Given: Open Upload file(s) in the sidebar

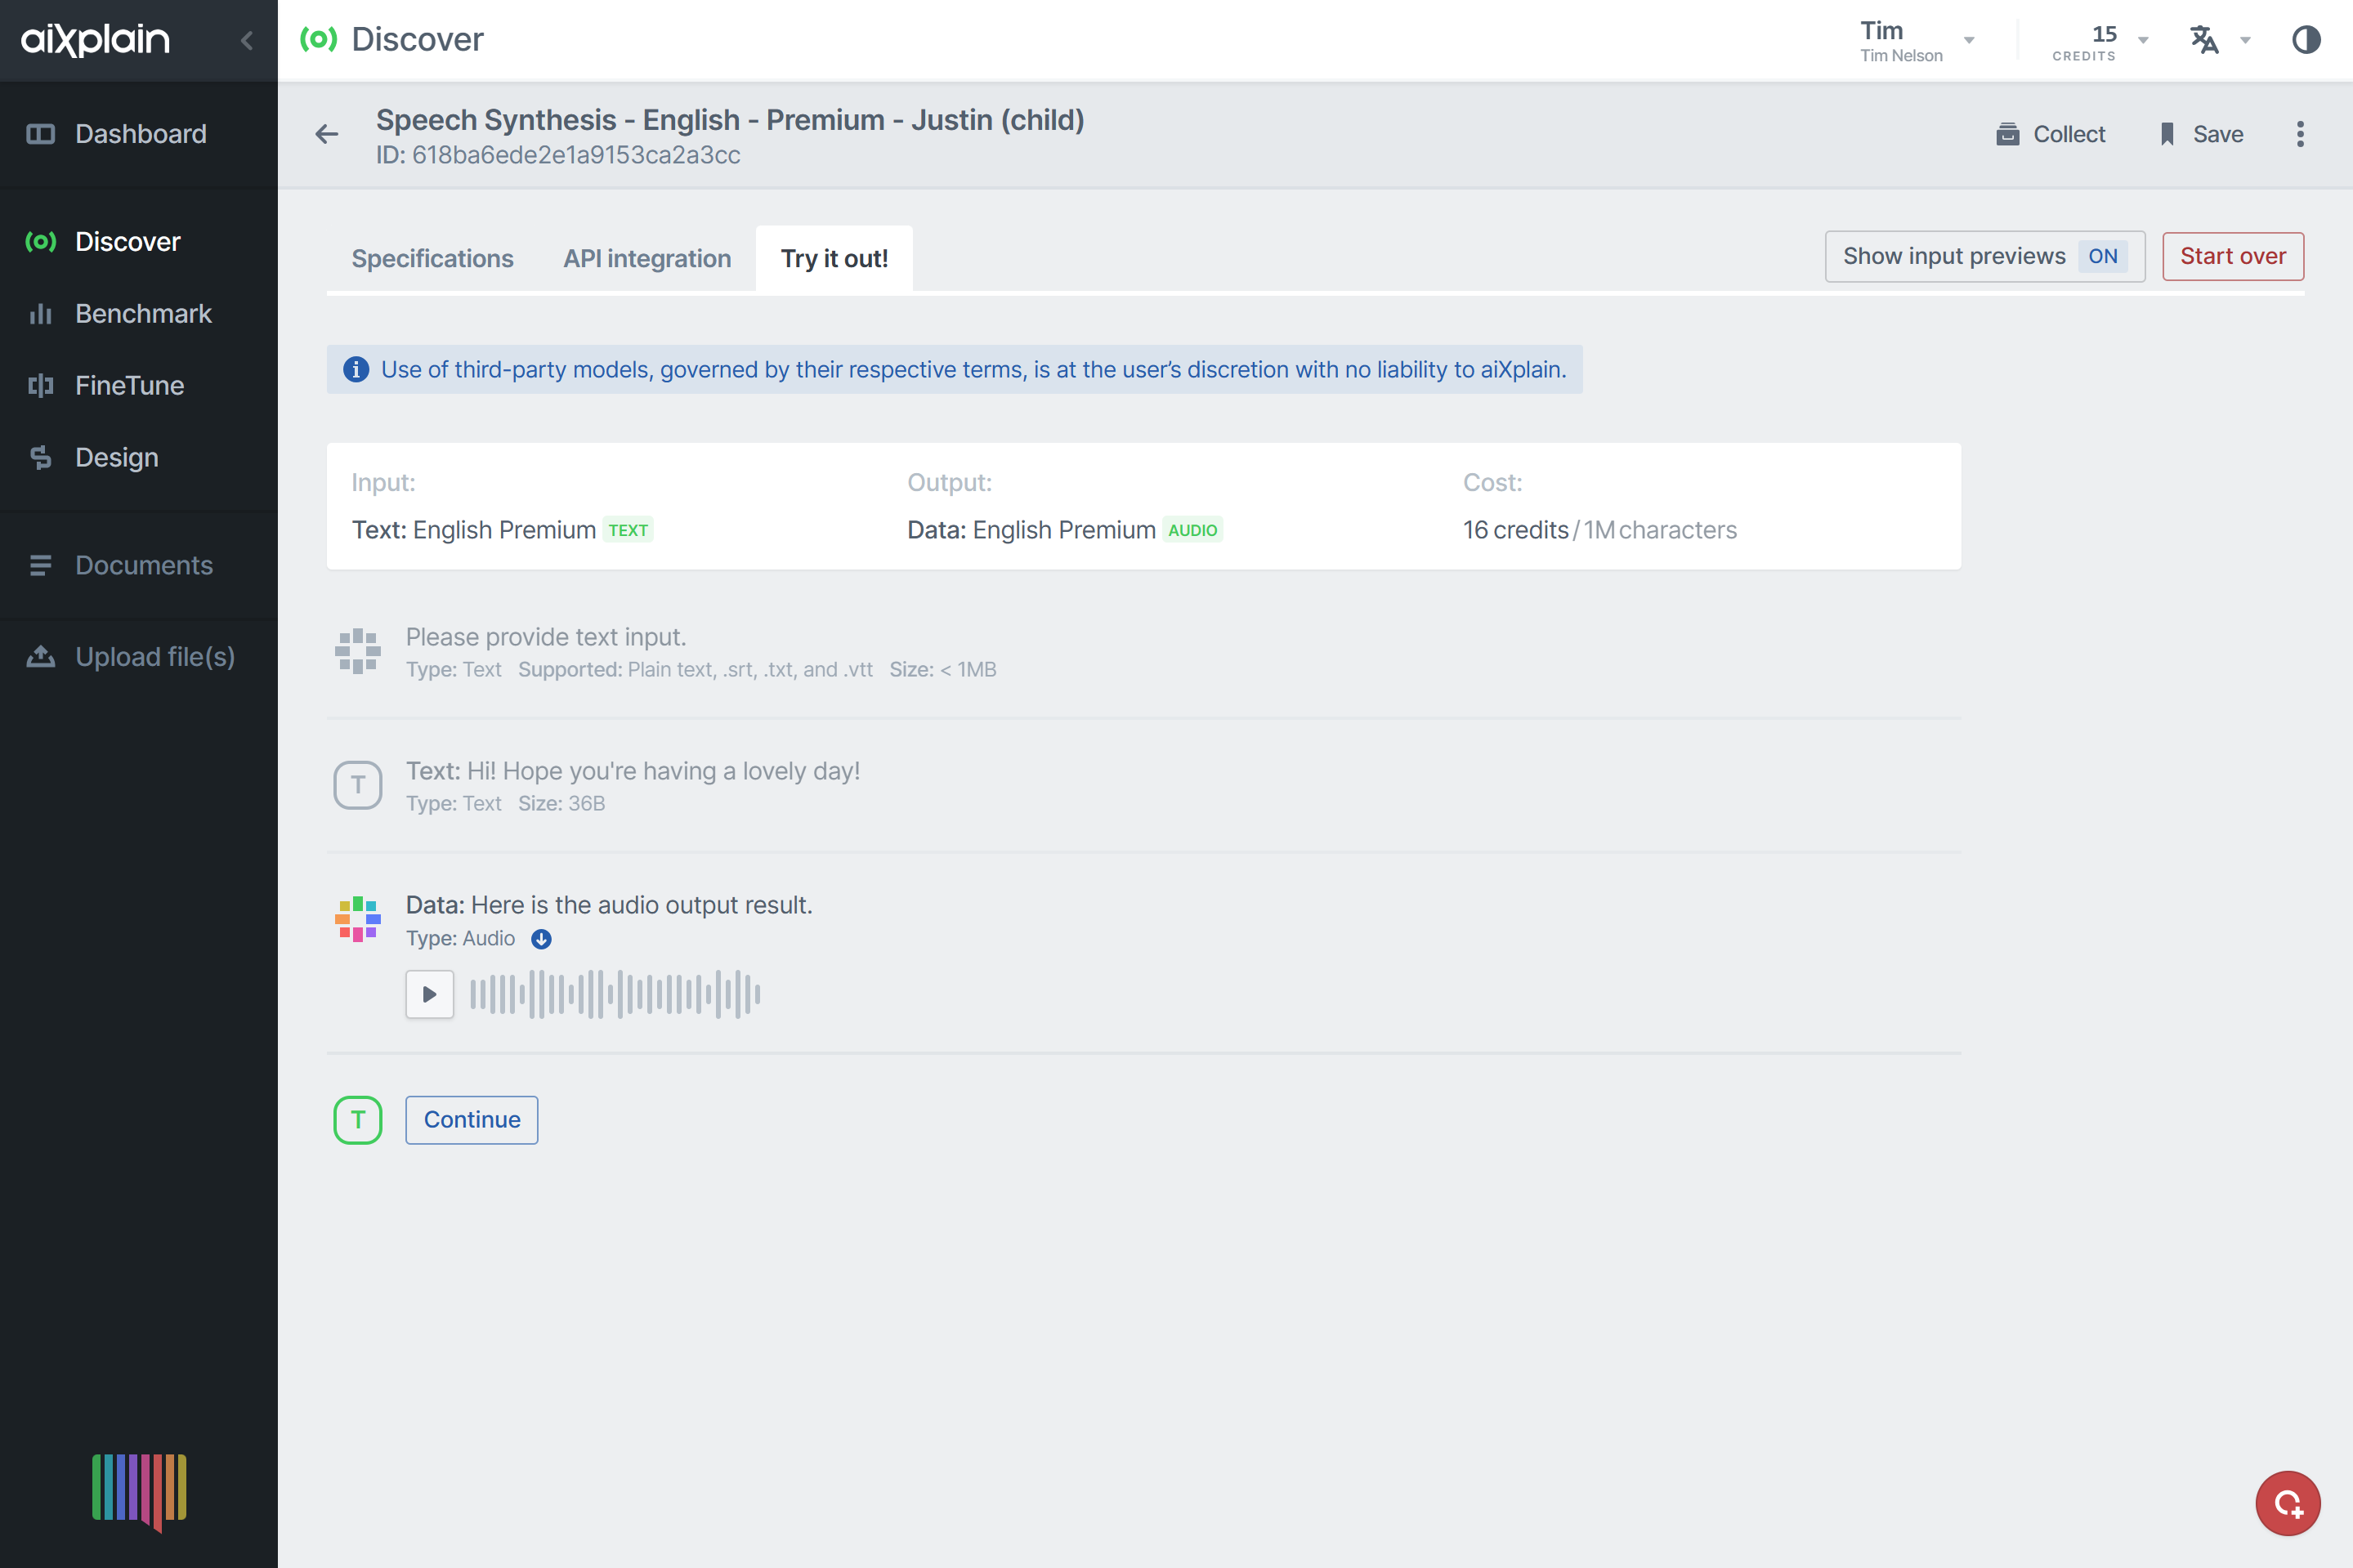Looking at the screenshot, I should click(139, 656).
